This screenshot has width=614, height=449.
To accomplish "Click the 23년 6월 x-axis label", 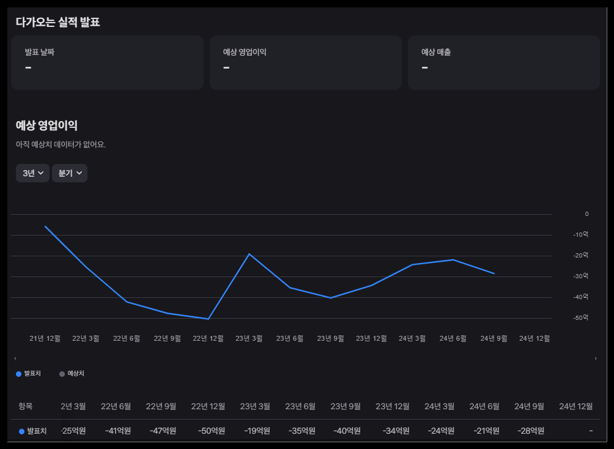I will [290, 338].
